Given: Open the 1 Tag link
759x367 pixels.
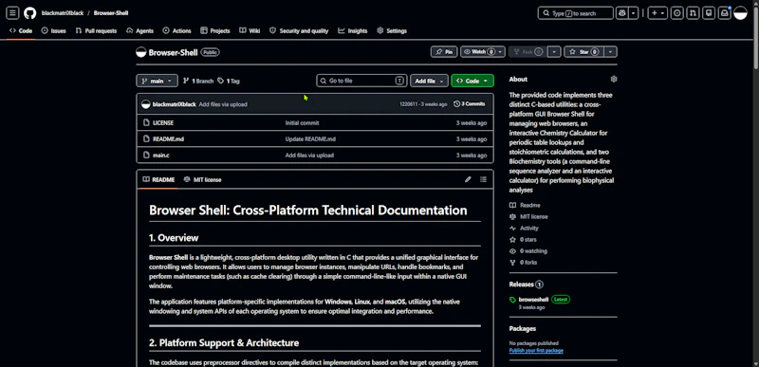Looking at the screenshot, I should coord(229,81).
